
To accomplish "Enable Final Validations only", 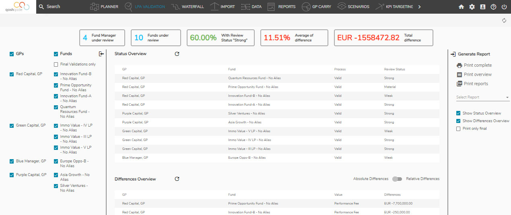I will (x=56, y=64).
